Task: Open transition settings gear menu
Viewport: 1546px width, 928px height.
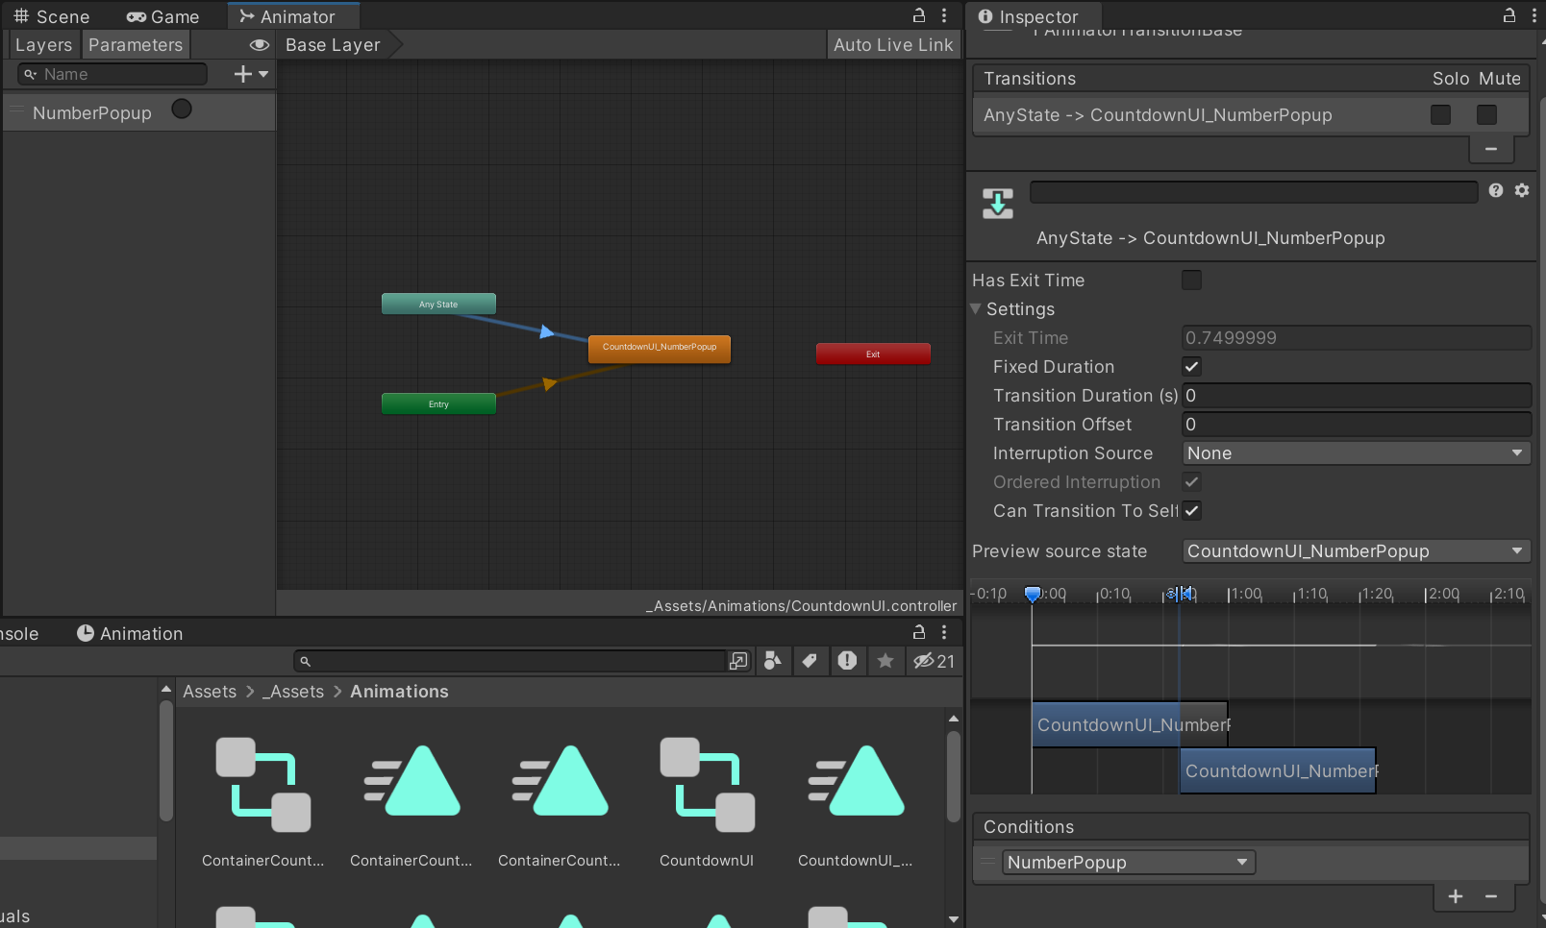Action: pyautogui.click(x=1522, y=190)
